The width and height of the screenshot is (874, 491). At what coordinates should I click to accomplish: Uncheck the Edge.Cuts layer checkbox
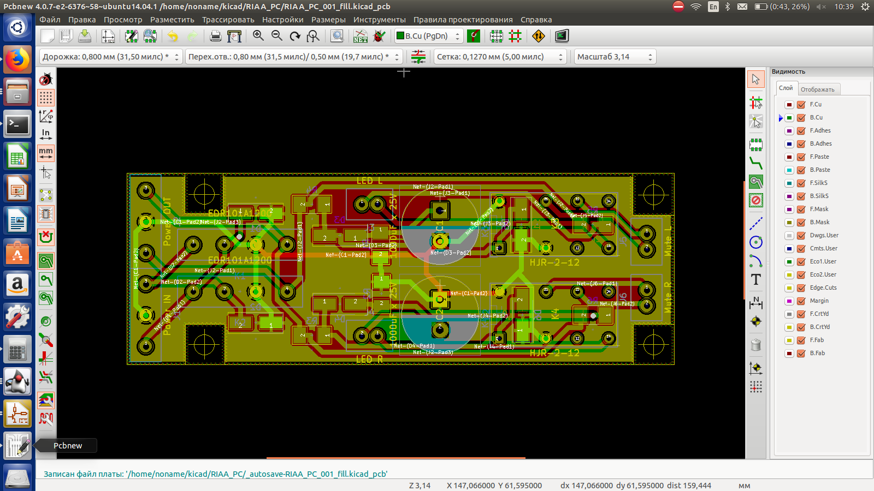click(801, 288)
